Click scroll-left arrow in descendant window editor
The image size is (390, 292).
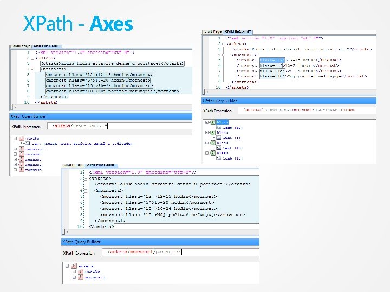[x=16, y=107]
